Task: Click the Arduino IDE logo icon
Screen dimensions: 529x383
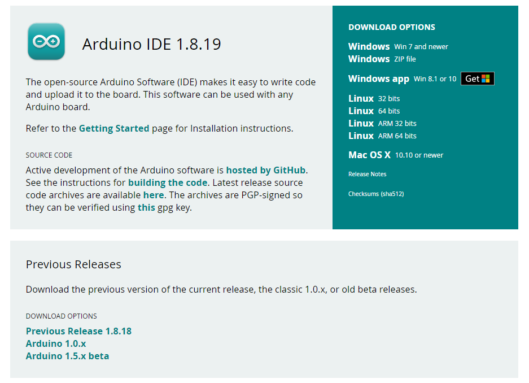Action: coord(46,42)
